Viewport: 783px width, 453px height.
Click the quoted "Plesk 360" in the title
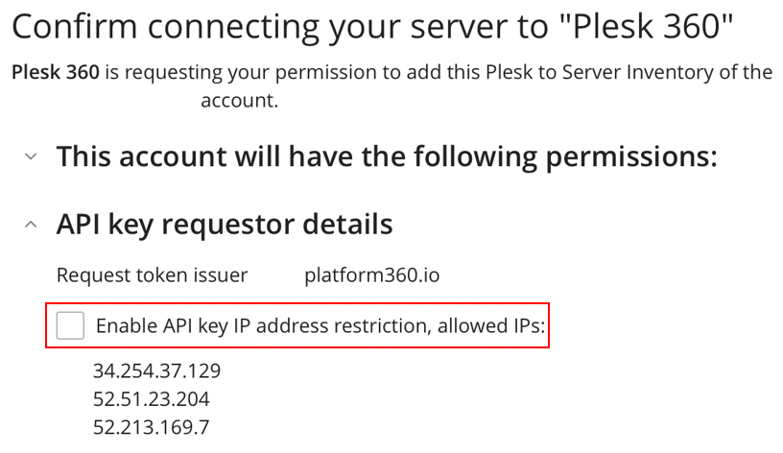pyautogui.click(x=641, y=26)
